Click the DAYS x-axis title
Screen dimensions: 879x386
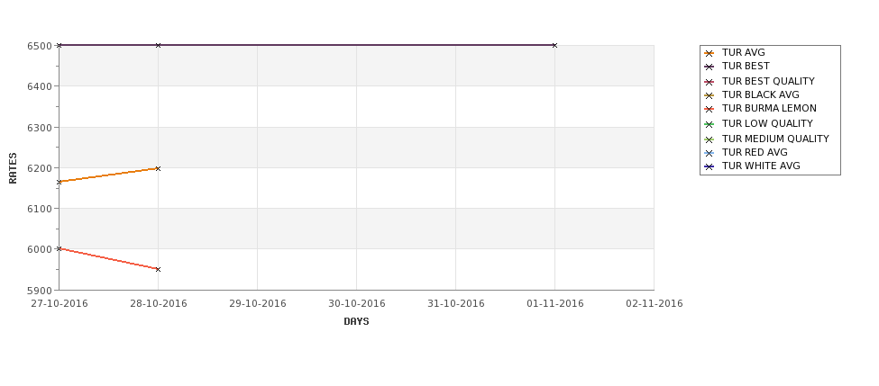(x=356, y=321)
